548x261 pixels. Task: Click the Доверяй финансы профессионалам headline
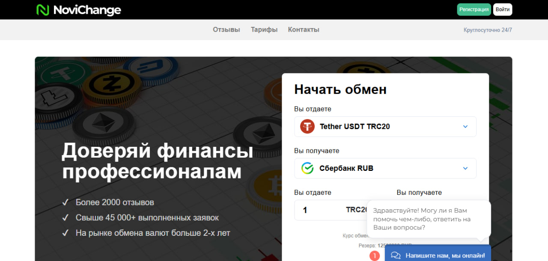158,161
